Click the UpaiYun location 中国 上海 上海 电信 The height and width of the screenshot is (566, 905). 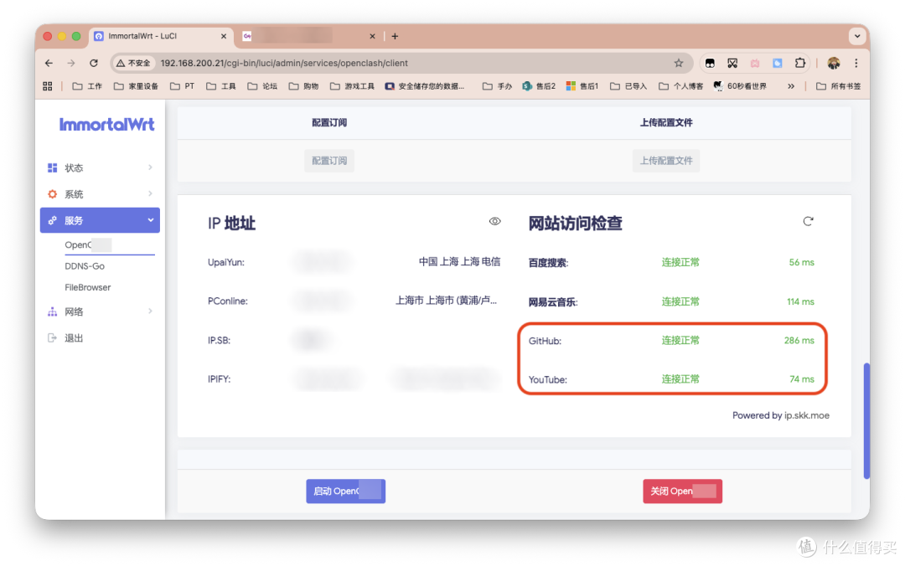pos(459,262)
